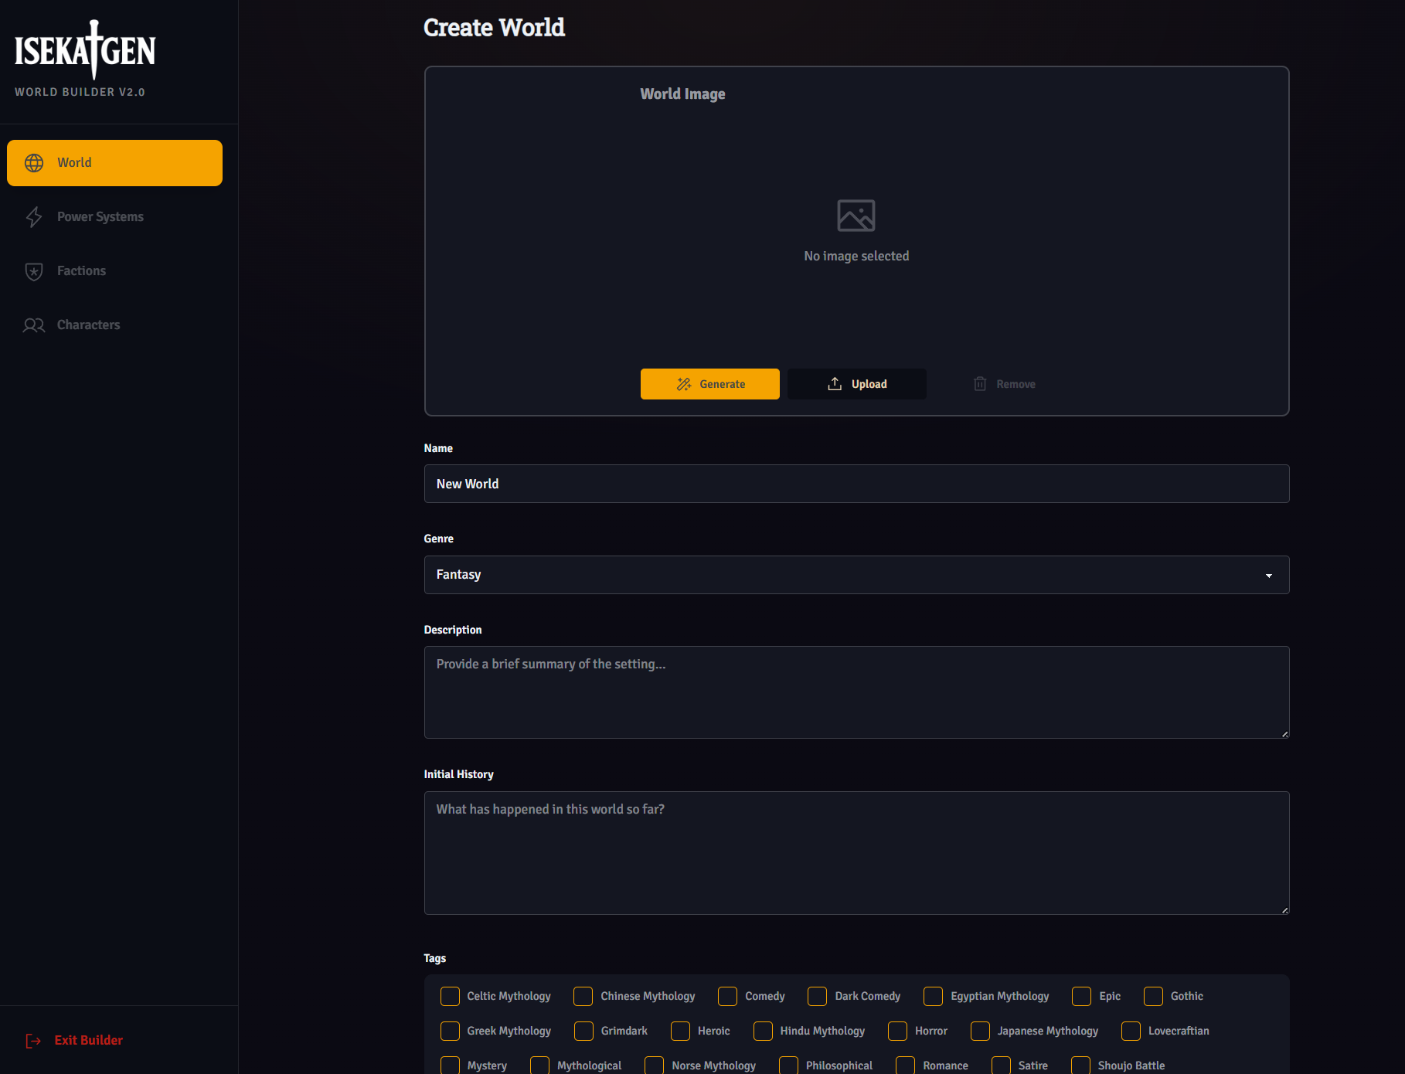Open the World section in sidebar

coord(114,163)
